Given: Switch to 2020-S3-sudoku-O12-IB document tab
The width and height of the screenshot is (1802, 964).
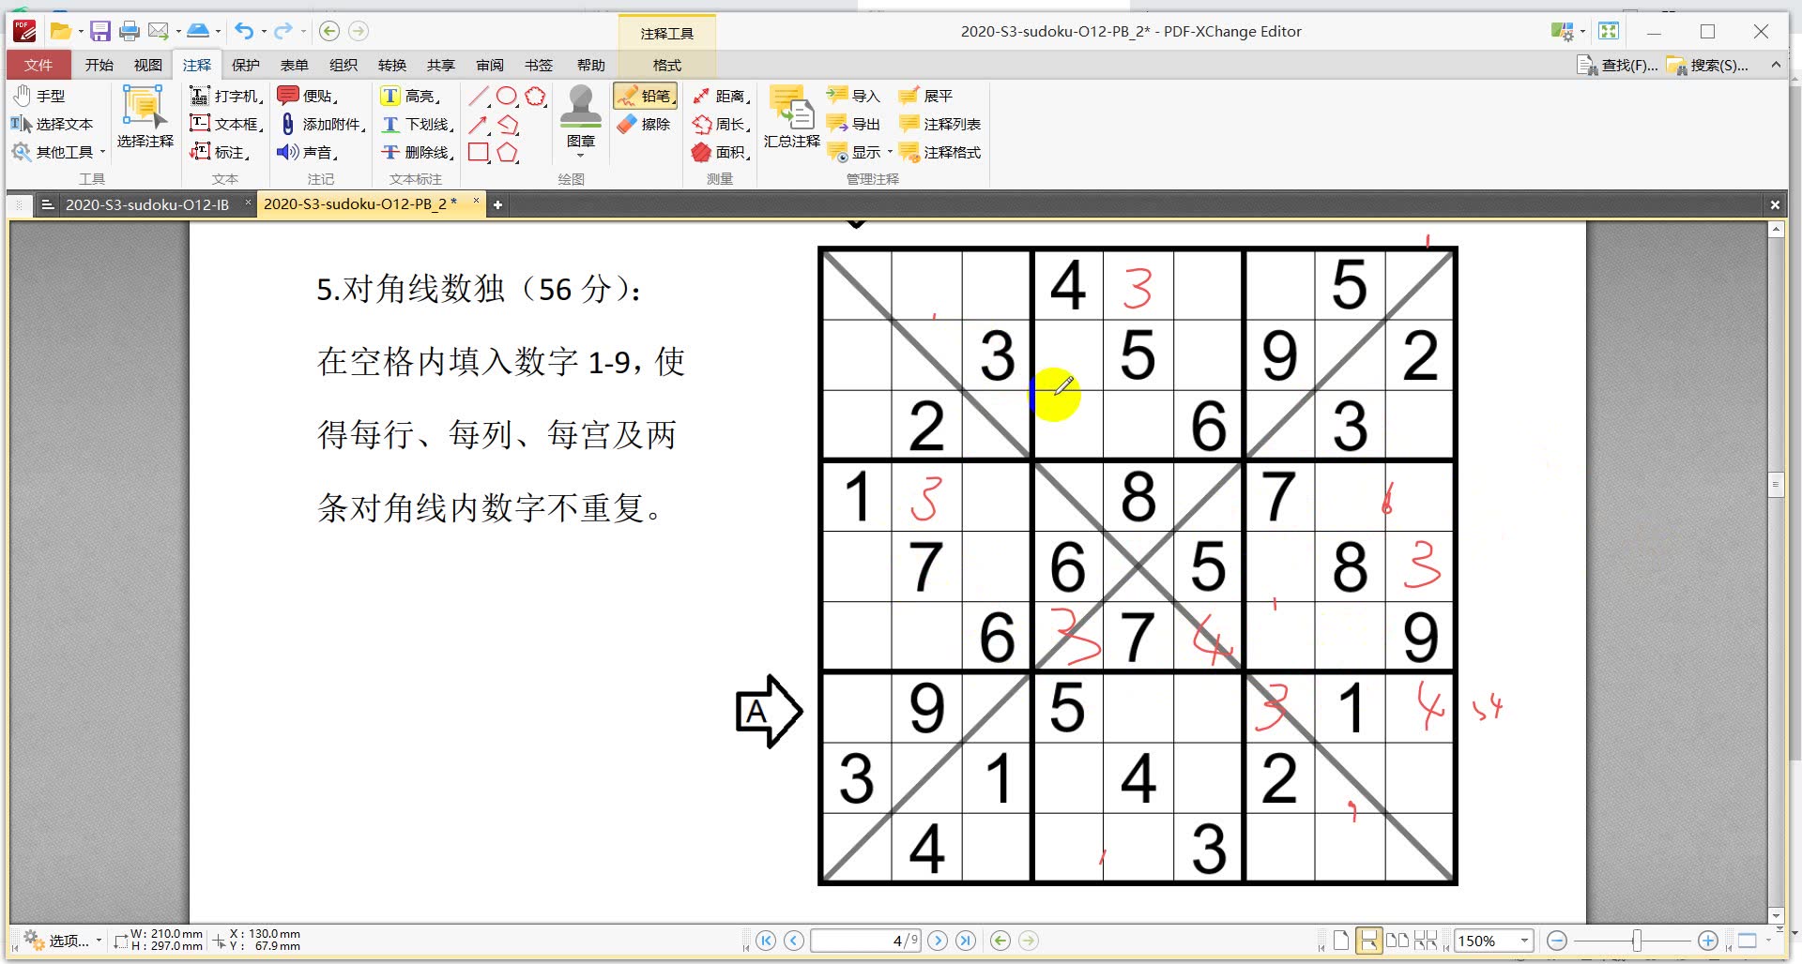Looking at the screenshot, I should [147, 204].
